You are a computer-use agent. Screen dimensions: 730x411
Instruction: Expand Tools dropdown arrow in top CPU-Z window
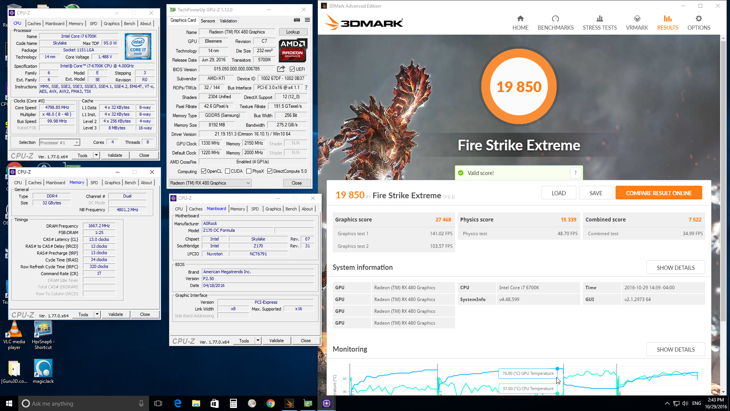[96, 155]
